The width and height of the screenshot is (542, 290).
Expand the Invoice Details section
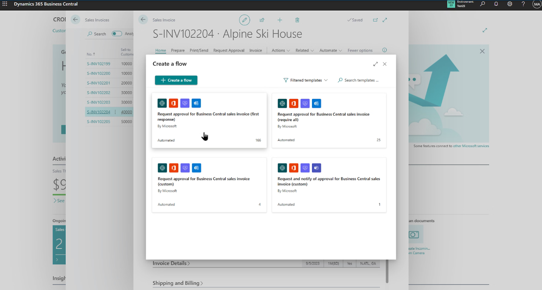coord(171,263)
